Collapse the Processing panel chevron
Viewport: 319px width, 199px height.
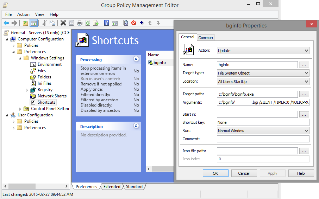click(136, 59)
